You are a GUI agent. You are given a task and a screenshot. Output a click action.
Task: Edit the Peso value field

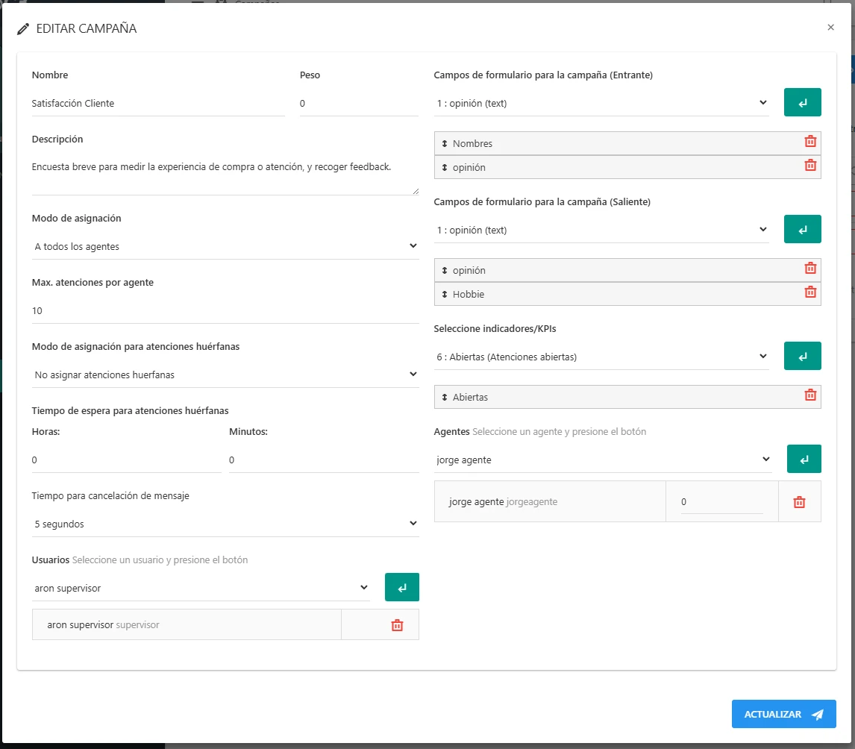(359, 104)
